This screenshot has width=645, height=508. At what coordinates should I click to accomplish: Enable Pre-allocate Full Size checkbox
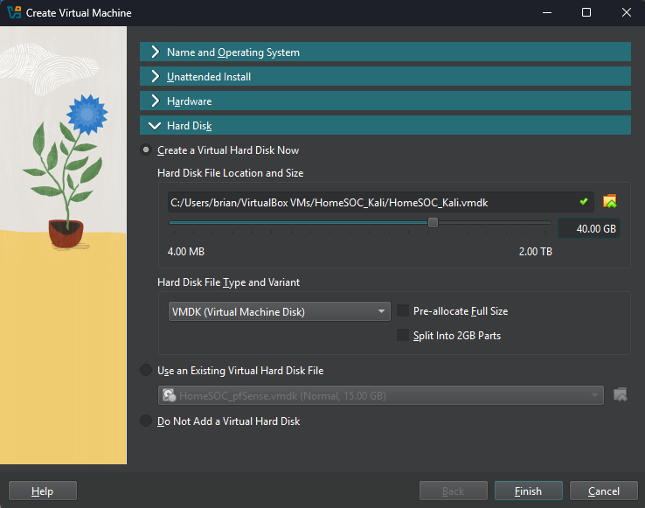(403, 311)
